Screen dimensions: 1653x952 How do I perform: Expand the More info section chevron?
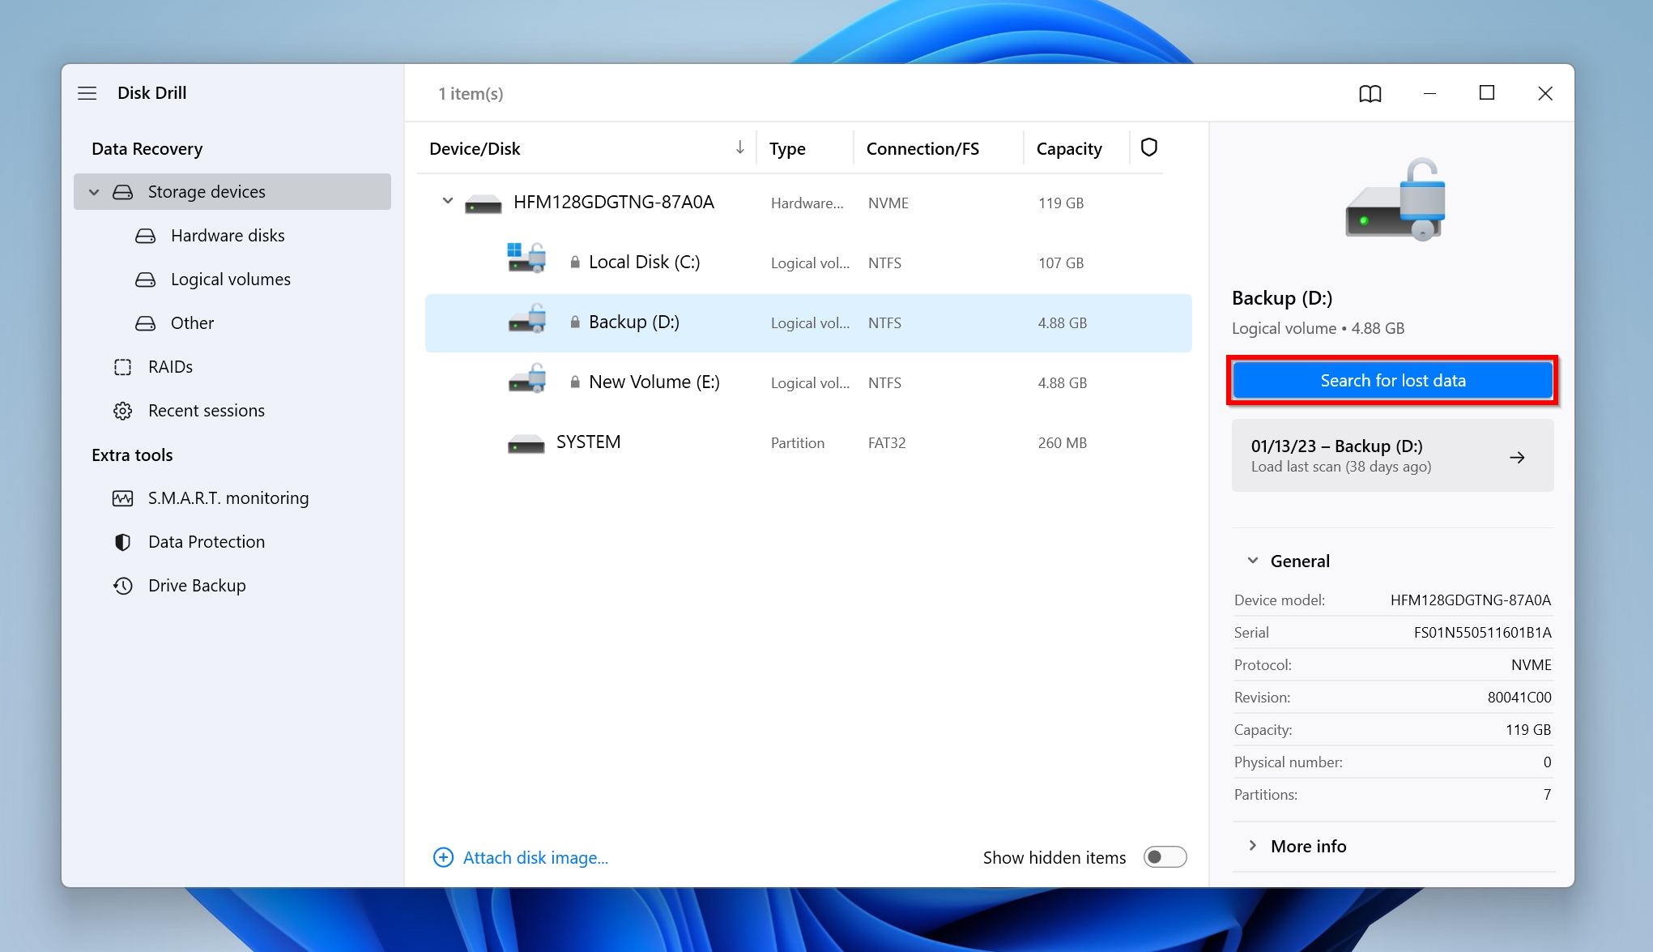(1252, 846)
